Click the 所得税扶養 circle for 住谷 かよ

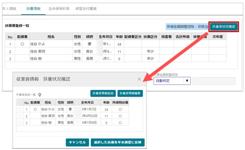click(120, 110)
